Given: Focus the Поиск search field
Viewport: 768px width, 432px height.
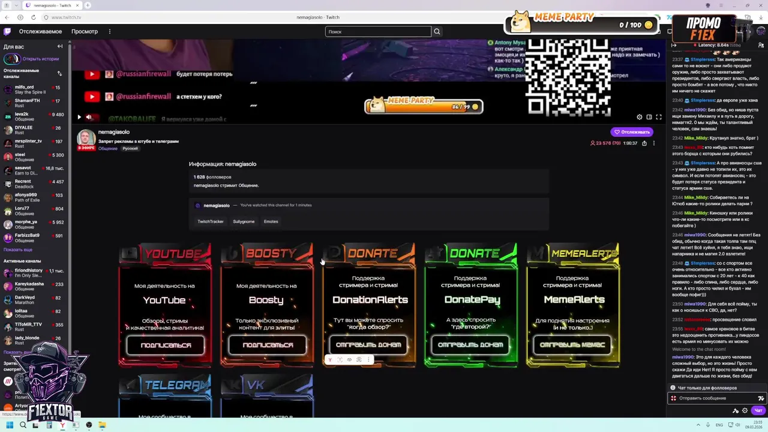Looking at the screenshot, I should 378,31.
